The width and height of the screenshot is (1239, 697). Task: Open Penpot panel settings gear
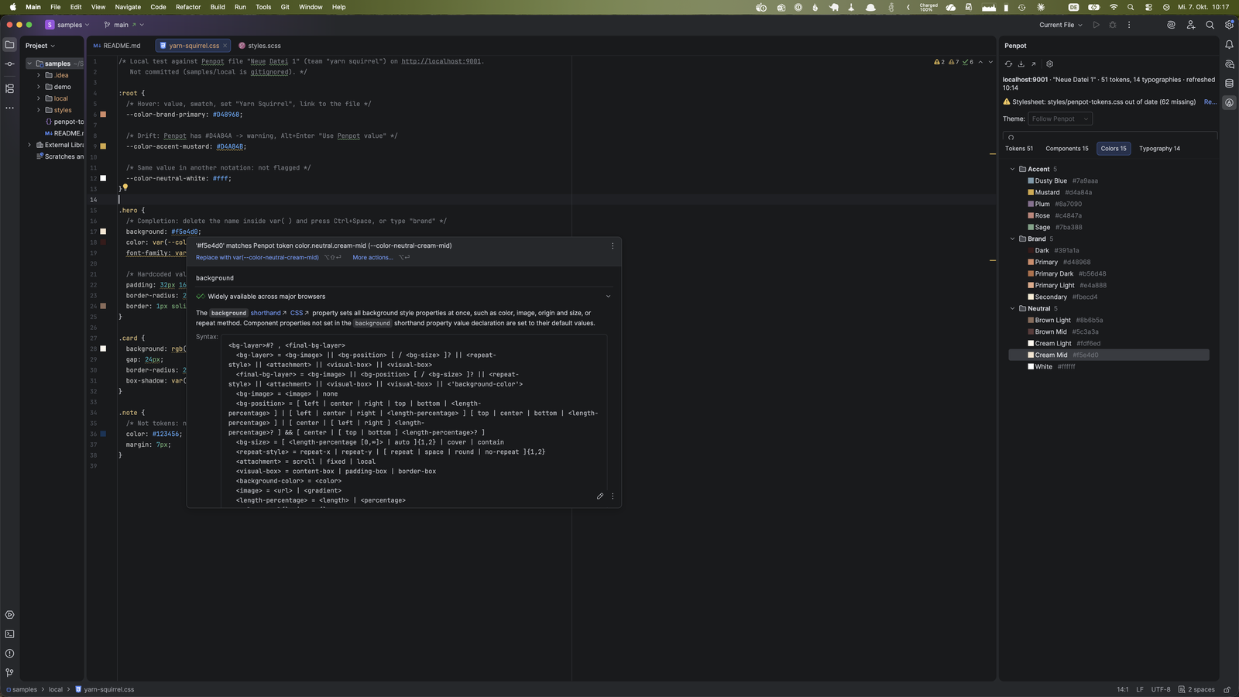point(1050,64)
